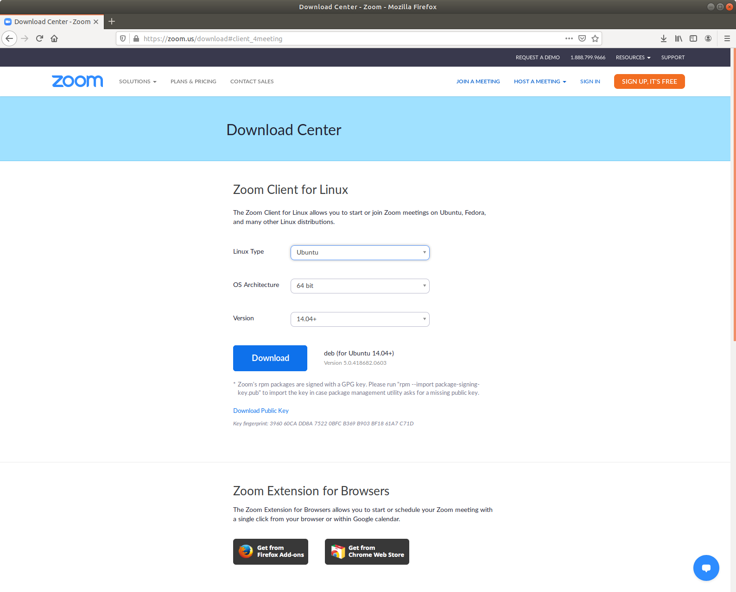The width and height of the screenshot is (736, 592).
Task: Open the Firefox account icon
Action: pyautogui.click(x=708, y=38)
